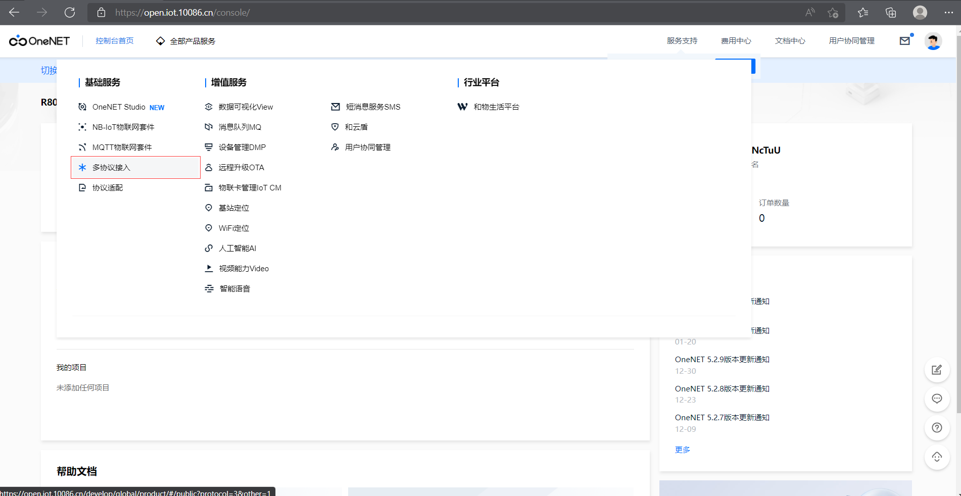Viewport: 961px width, 496px height.
Task: Select 多协议接入 menu entry
Action: pos(135,167)
